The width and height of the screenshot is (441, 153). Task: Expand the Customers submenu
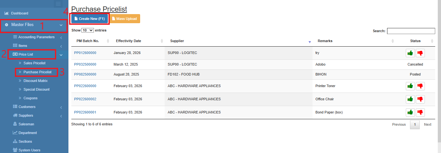click(27, 107)
